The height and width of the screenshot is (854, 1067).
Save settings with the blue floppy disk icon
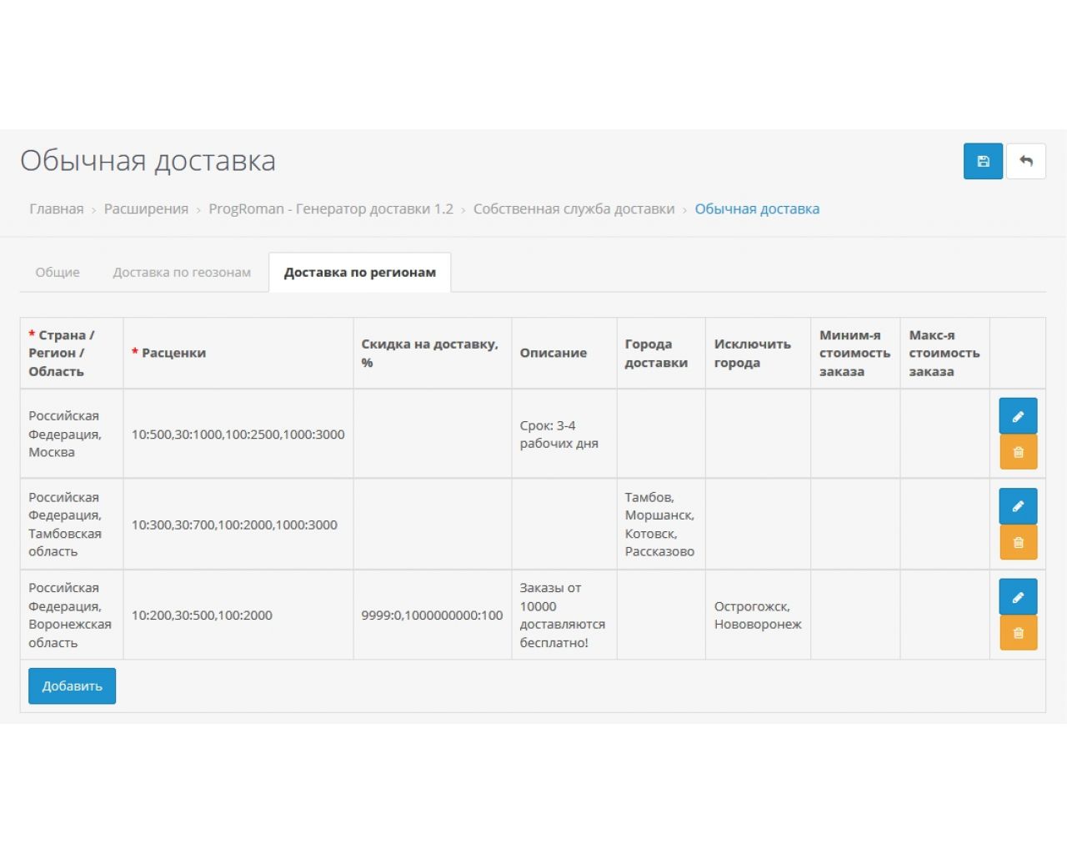(x=983, y=161)
